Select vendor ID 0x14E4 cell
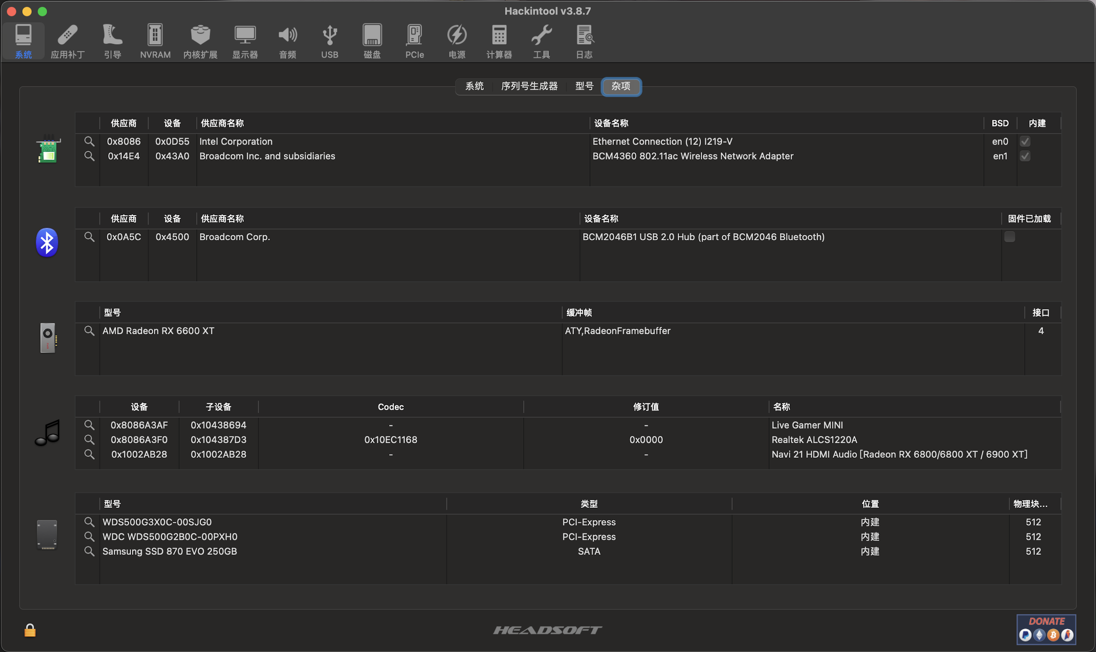 point(124,156)
